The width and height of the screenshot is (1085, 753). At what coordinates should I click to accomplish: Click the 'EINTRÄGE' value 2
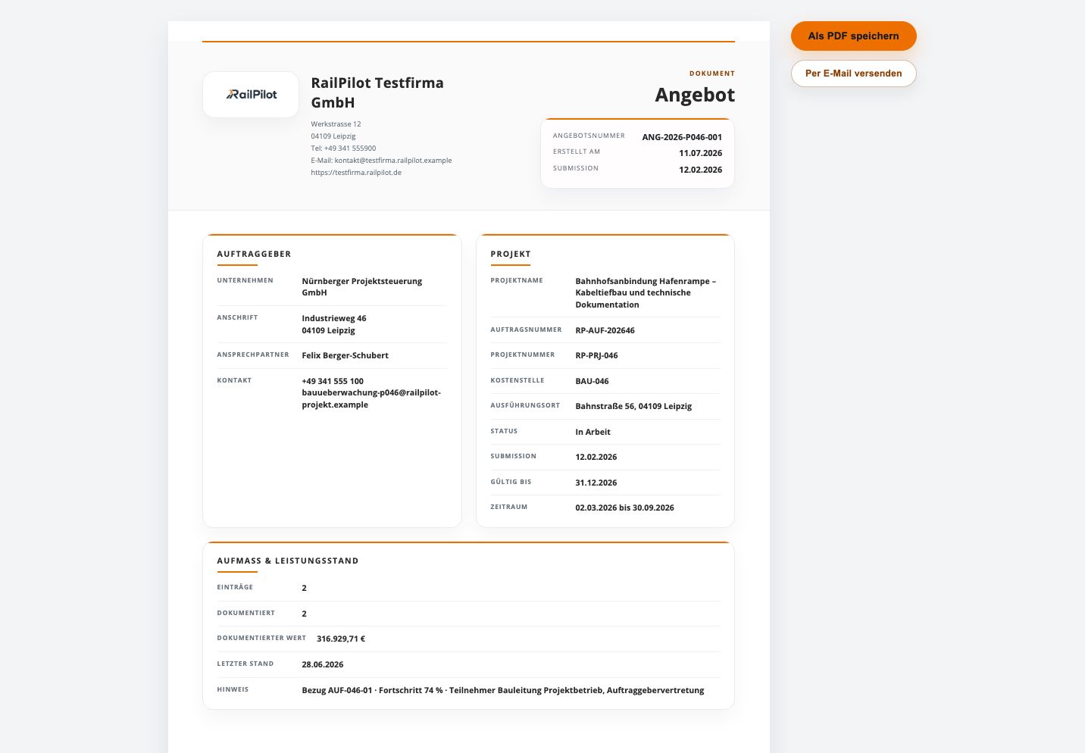[x=304, y=588]
